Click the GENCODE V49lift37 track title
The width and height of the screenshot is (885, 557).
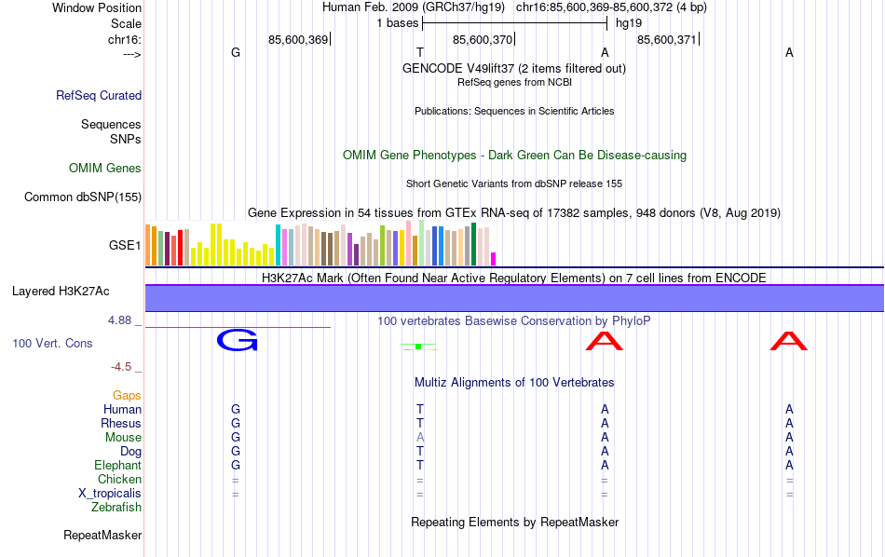pos(514,68)
